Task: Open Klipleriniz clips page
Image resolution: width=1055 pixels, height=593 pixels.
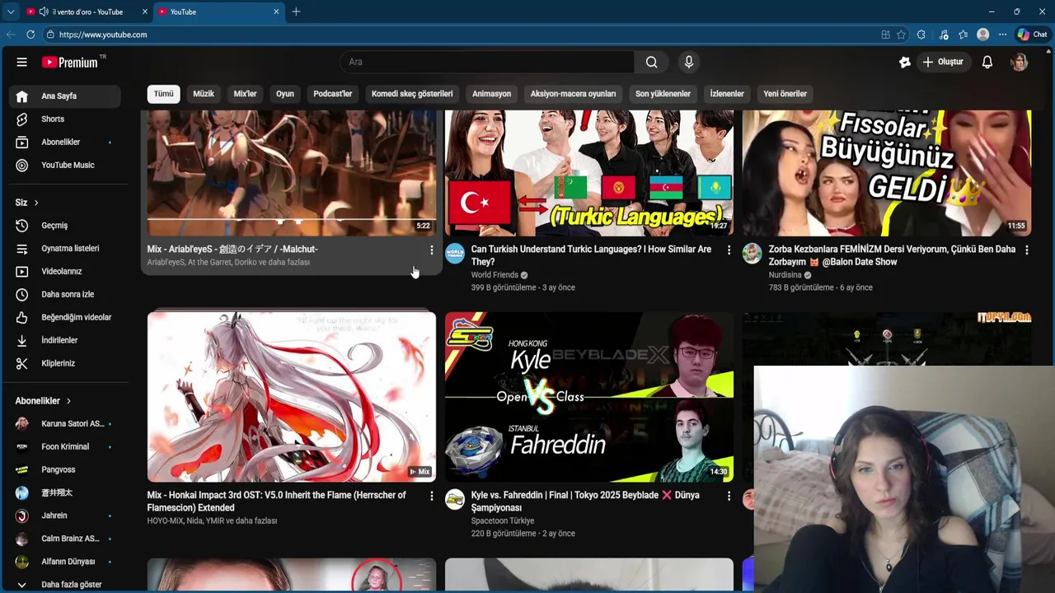Action: click(65, 364)
